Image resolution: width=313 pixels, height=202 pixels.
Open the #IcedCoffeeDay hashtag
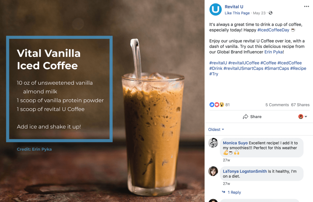coord(273,30)
